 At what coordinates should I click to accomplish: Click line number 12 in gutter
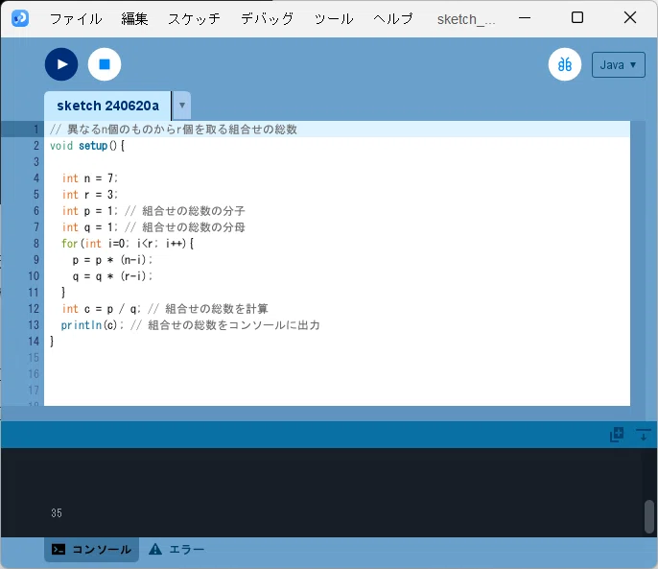pos(34,309)
